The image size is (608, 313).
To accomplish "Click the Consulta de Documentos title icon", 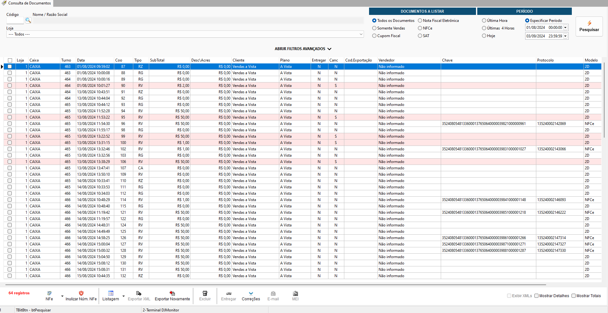I will click(x=4, y=3).
